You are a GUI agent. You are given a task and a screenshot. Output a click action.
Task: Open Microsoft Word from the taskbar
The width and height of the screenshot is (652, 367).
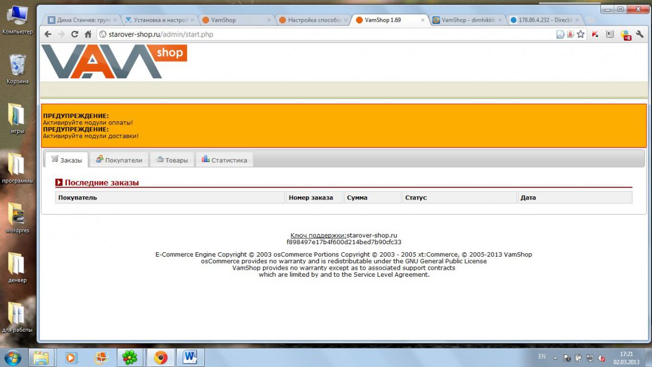pos(190,357)
